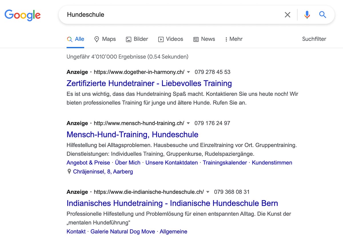Image resolution: width=343 pixels, height=239 pixels.
Task: Click the image icon beside Bilder
Action: pos(129,39)
